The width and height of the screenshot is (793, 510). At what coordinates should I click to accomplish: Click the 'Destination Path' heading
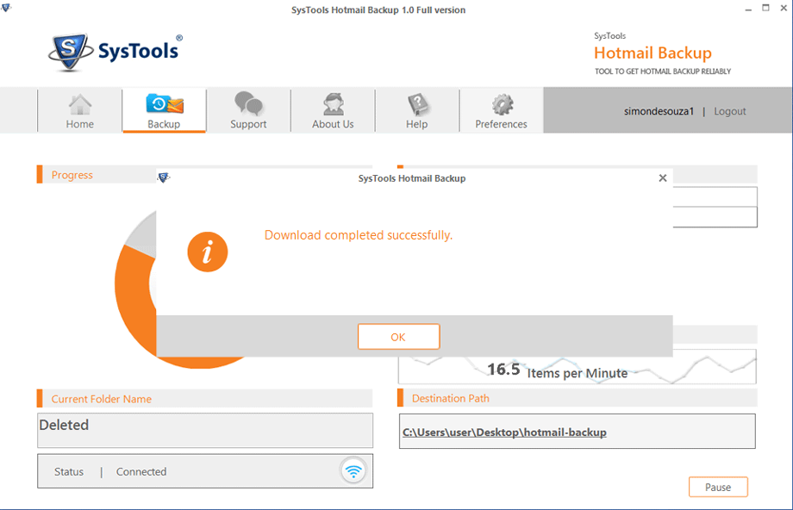451,398
